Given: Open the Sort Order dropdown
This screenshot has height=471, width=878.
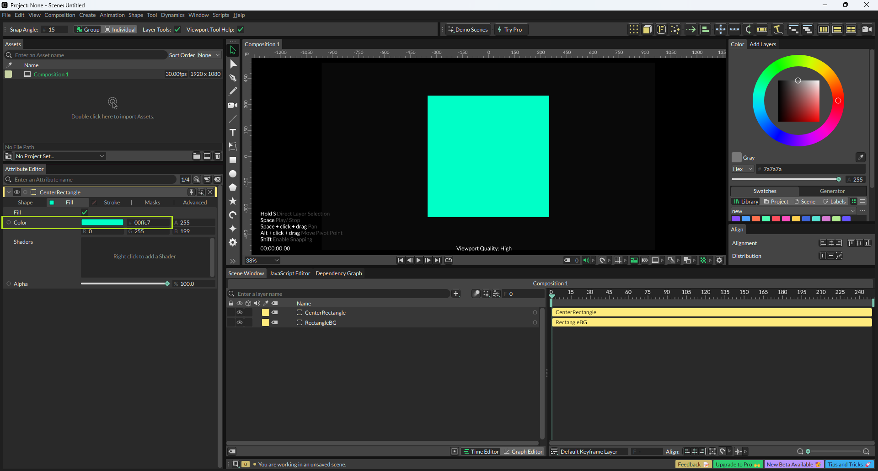Looking at the screenshot, I should coord(209,55).
